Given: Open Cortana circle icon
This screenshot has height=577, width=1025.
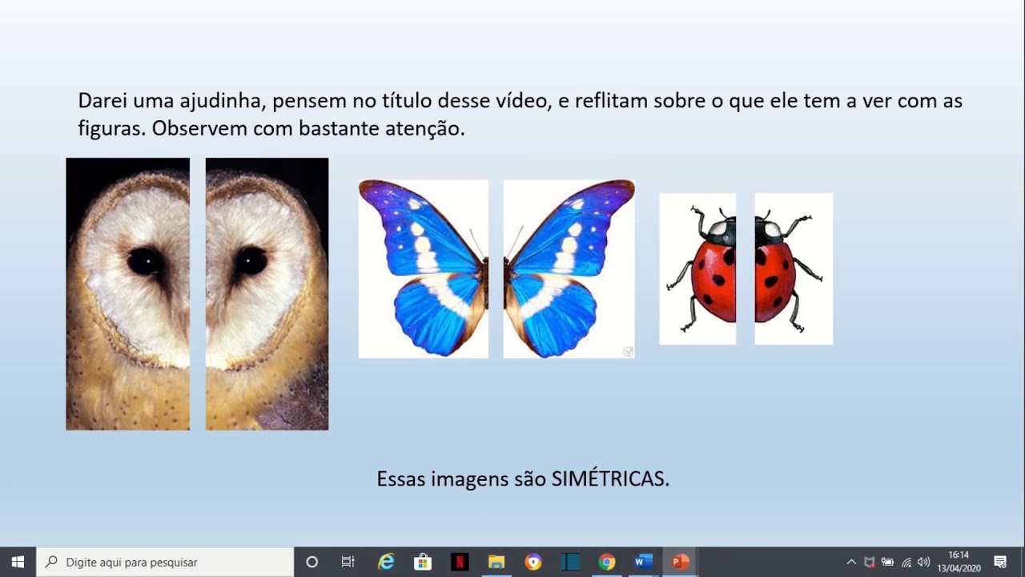Looking at the screenshot, I should 312,562.
